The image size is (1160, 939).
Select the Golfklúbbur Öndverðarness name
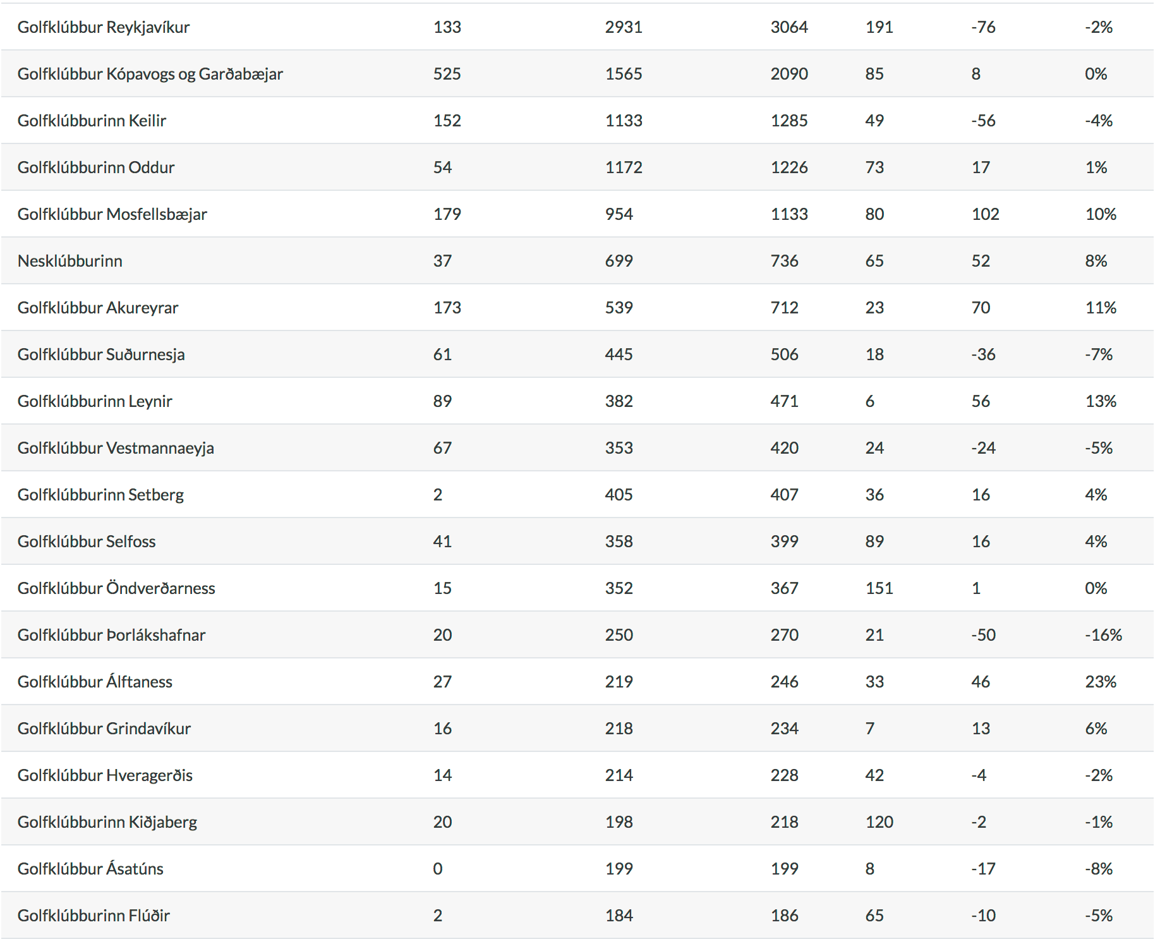point(116,588)
